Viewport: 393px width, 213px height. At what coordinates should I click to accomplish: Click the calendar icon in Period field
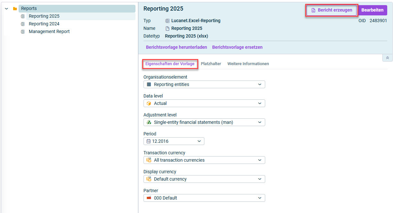[x=148, y=141]
